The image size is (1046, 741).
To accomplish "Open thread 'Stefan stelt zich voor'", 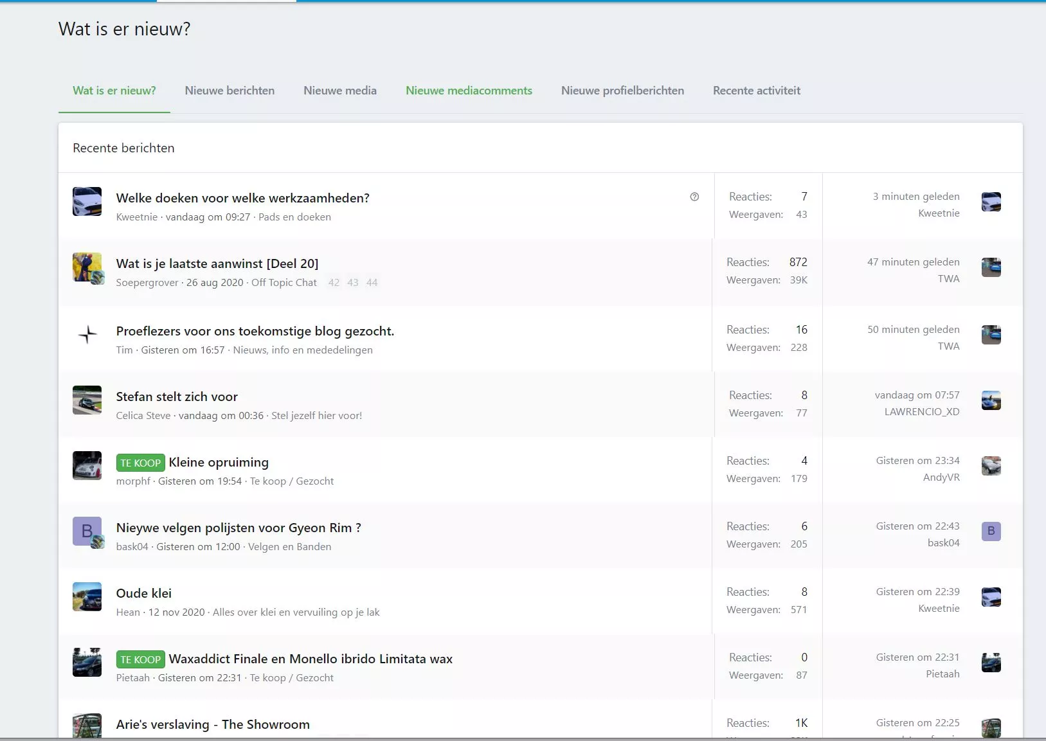I will [x=177, y=397].
